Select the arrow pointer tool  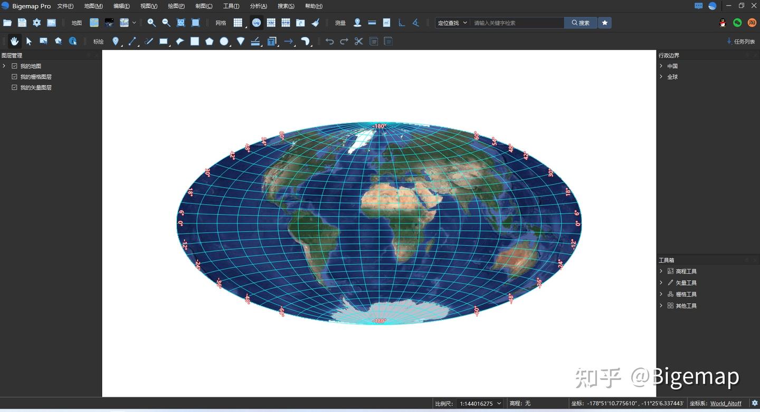point(29,41)
